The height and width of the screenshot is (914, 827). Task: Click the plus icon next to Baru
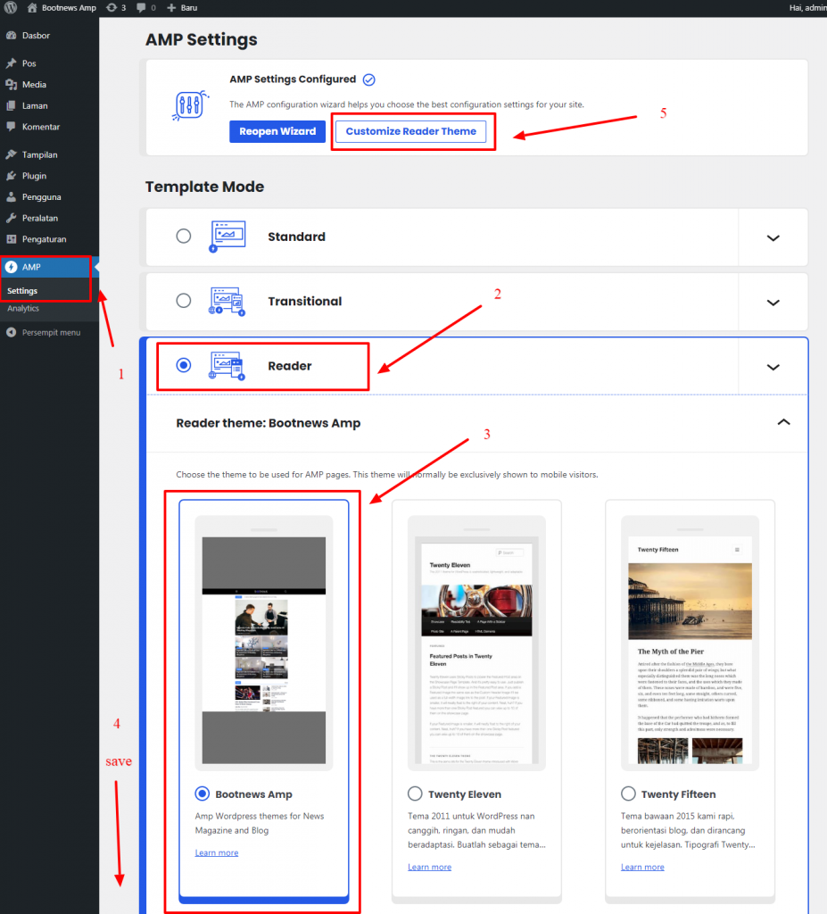[171, 7]
